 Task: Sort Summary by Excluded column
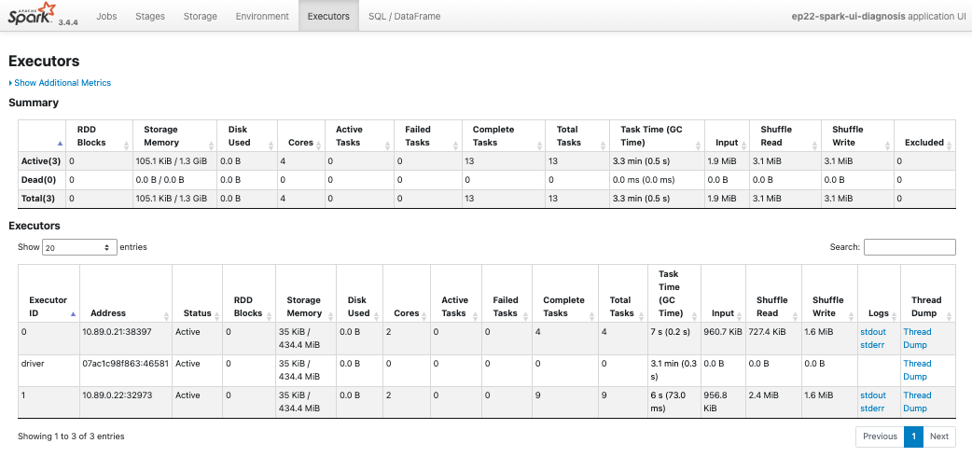(x=924, y=136)
